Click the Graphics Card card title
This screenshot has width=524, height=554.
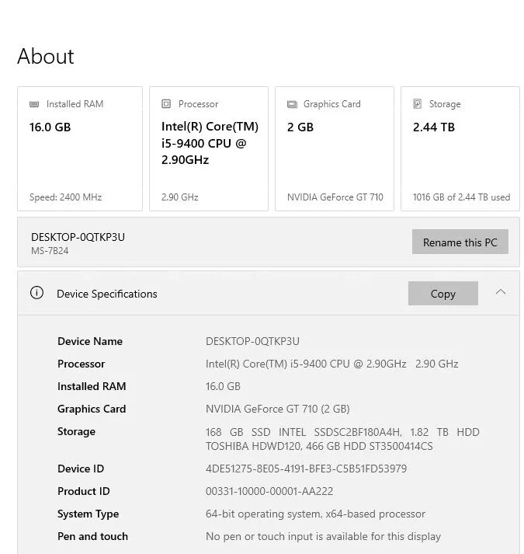tap(332, 104)
